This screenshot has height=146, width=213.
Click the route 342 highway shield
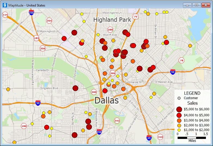(x=117, y=120)
